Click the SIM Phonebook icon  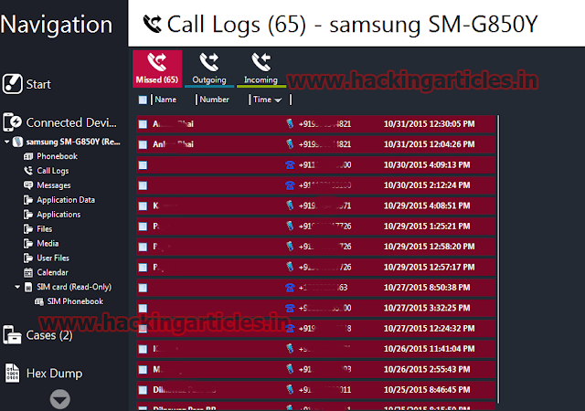coord(38,301)
